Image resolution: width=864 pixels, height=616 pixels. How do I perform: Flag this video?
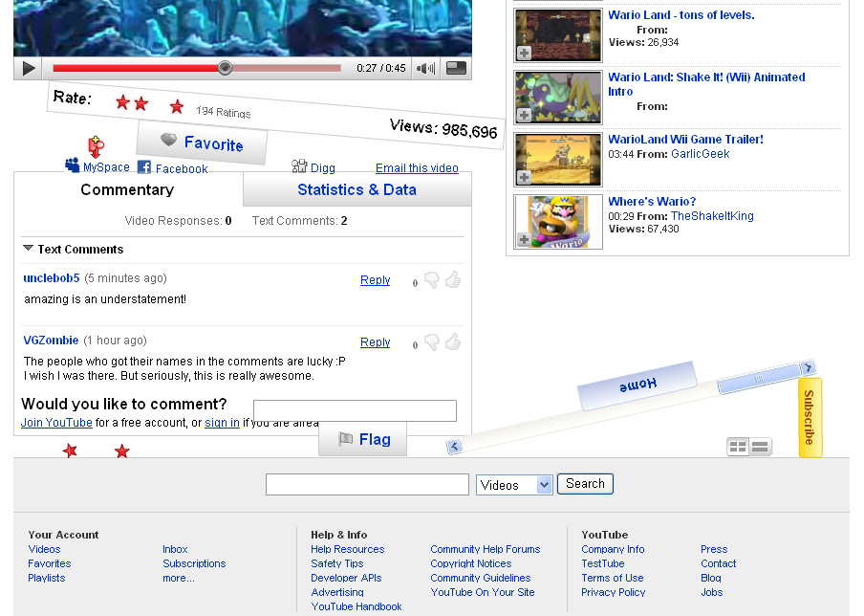[362, 440]
